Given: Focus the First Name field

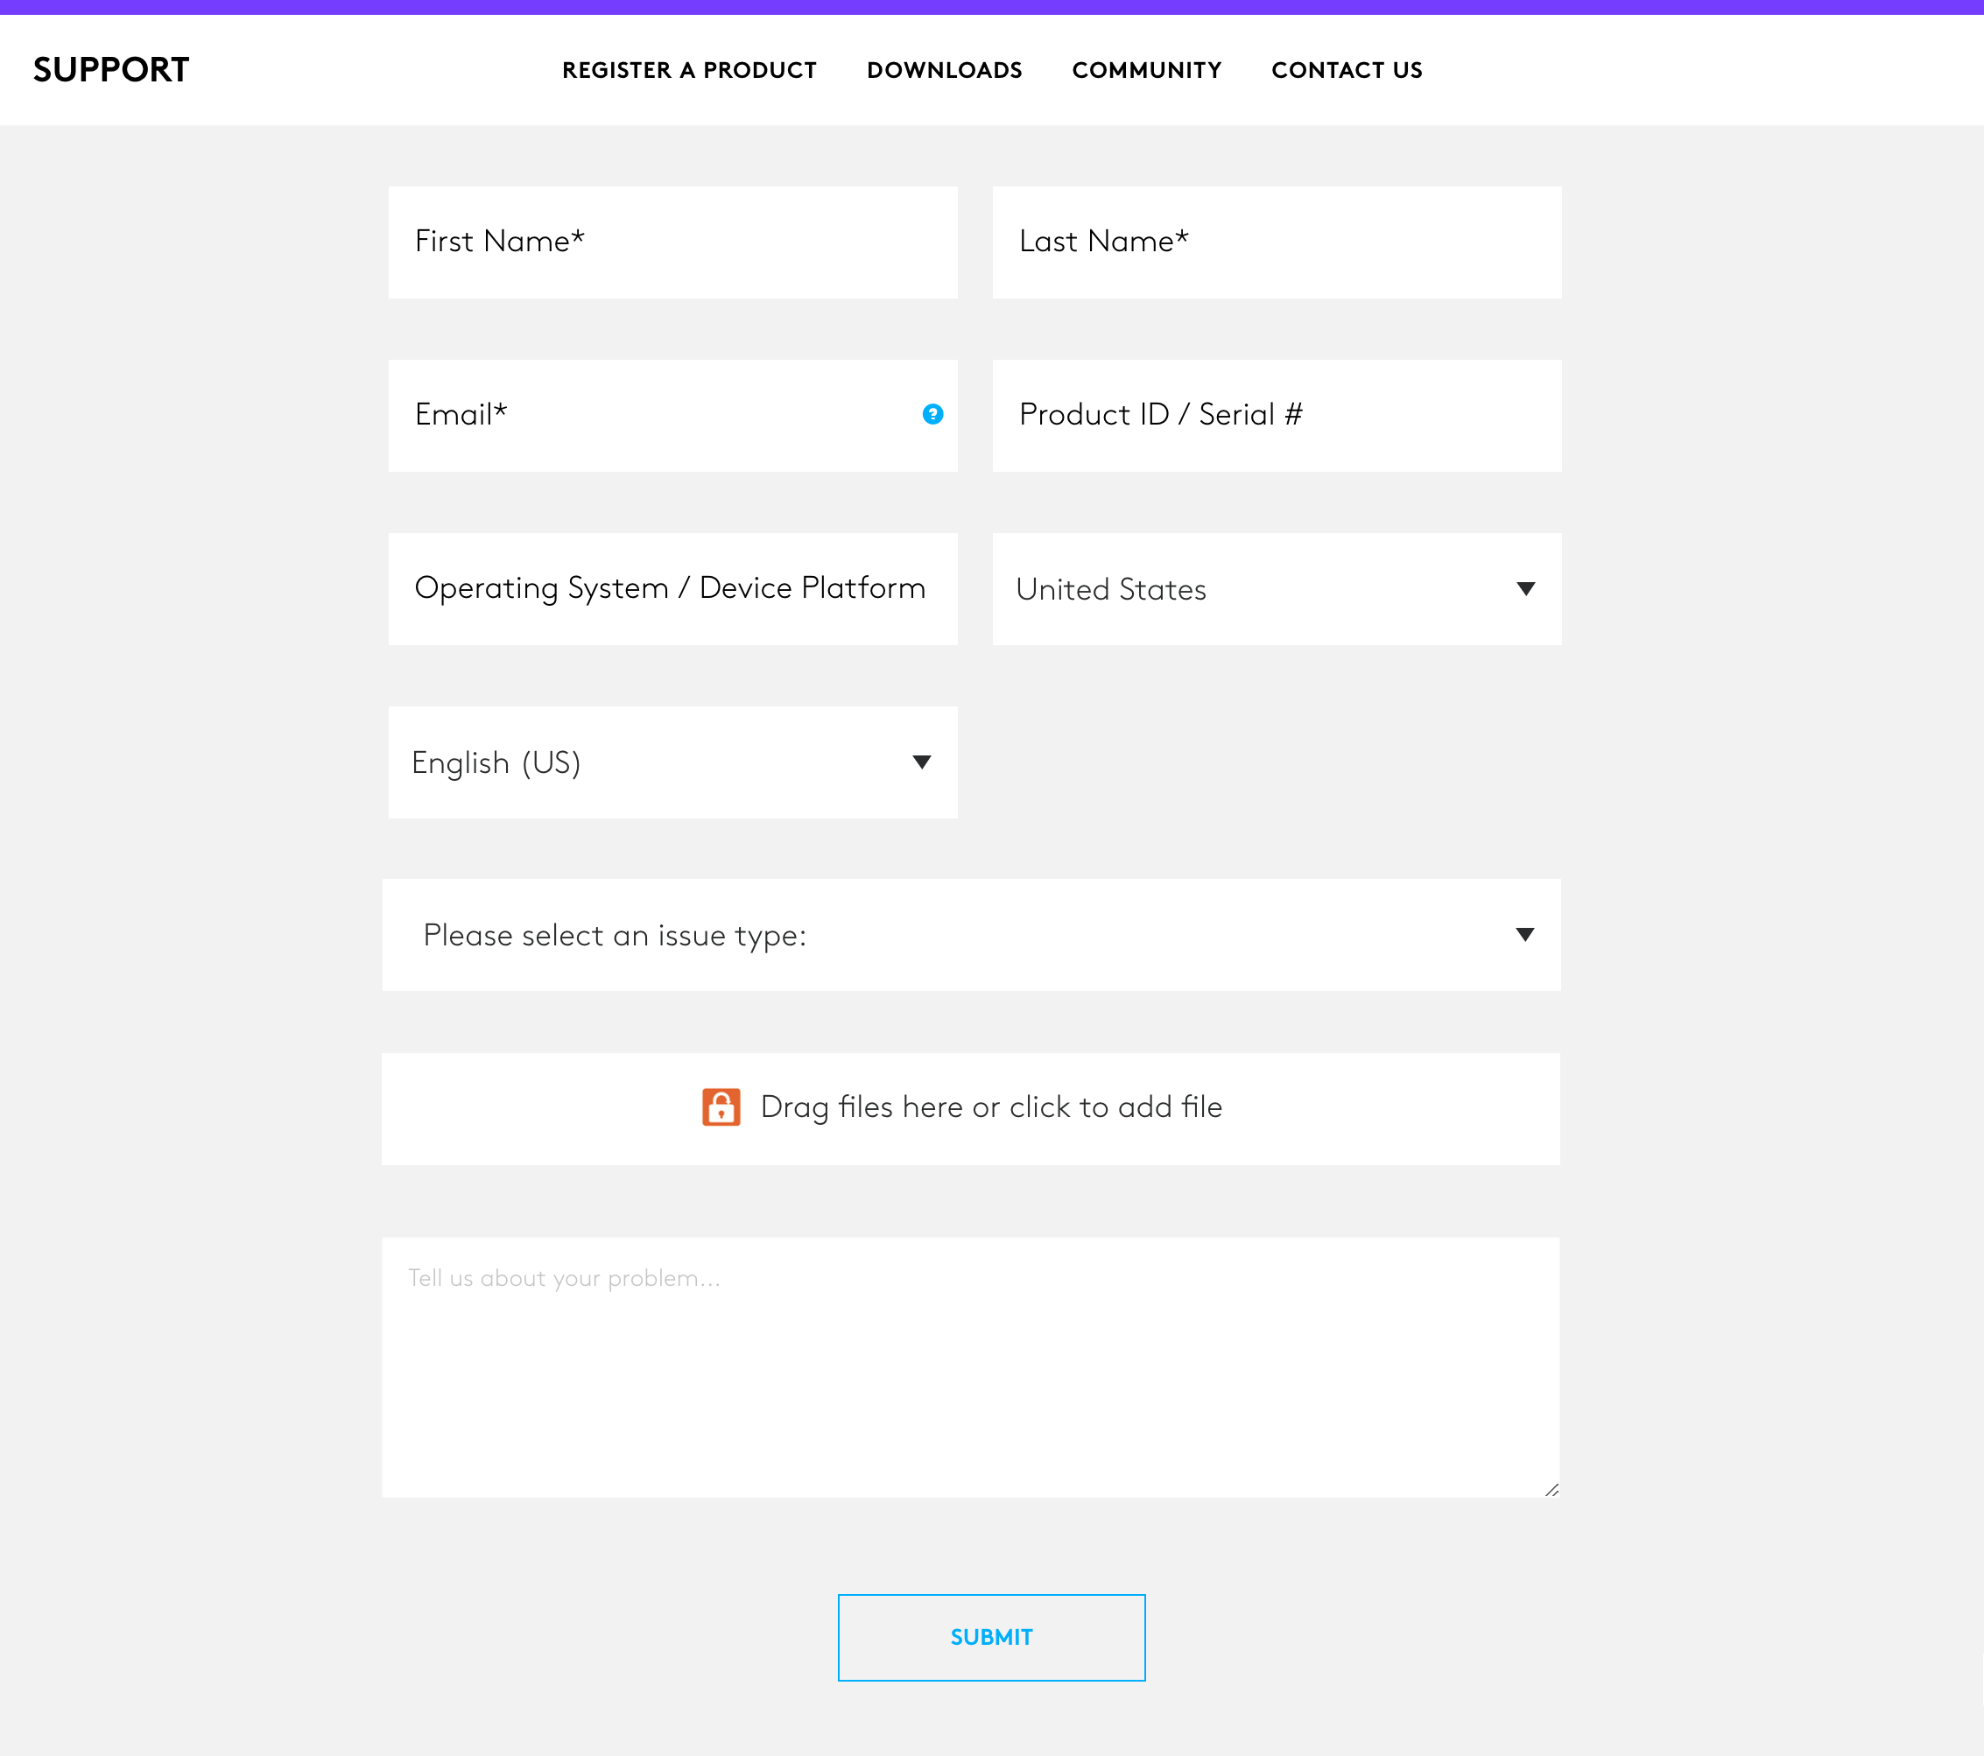Looking at the screenshot, I should pos(672,242).
